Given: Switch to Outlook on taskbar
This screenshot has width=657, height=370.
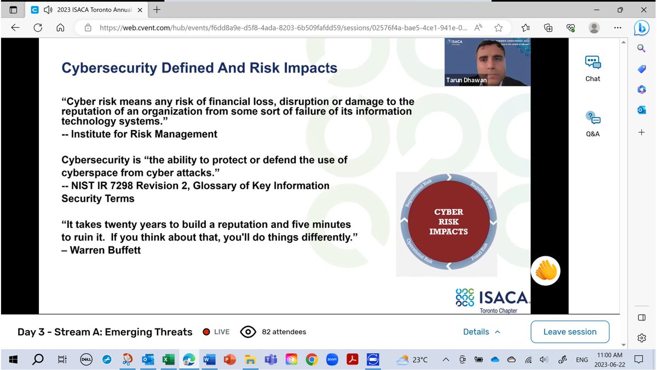Looking at the screenshot, I should click(x=148, y=360).
